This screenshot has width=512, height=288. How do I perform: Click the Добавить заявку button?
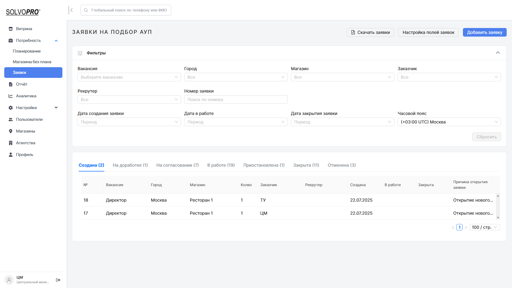coord(485,32)
